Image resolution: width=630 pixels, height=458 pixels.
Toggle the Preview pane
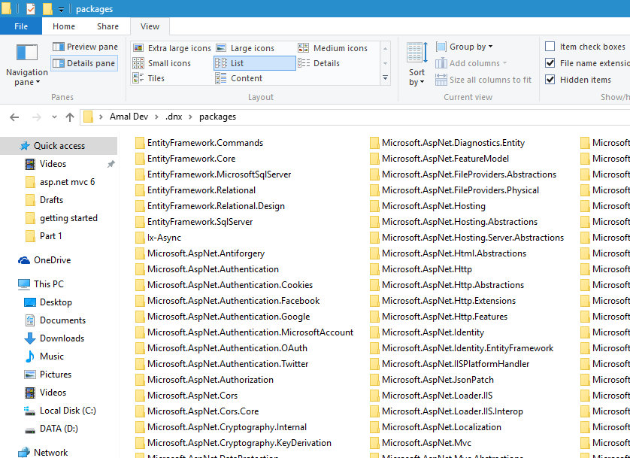[84, 47]
